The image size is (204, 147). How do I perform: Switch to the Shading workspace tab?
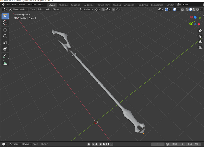(x=117, y=5)
